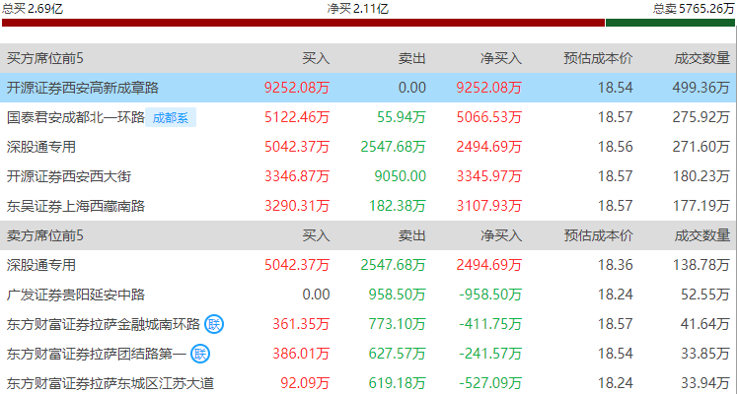Screen dimensions: 737x394
Task: Click the 卖方席位前5 section header
Action: [x=45, y=235]
